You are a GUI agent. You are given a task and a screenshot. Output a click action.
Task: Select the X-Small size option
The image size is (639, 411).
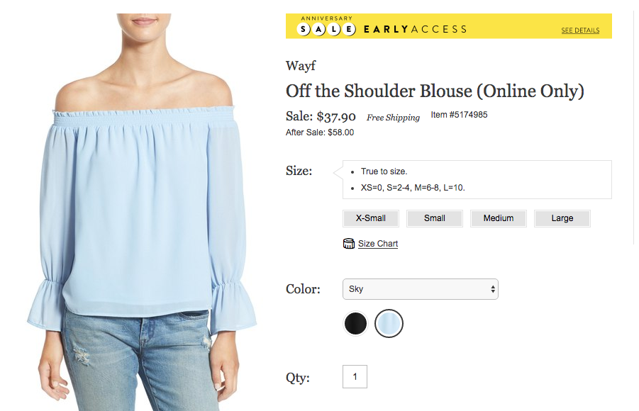point(371,218)
